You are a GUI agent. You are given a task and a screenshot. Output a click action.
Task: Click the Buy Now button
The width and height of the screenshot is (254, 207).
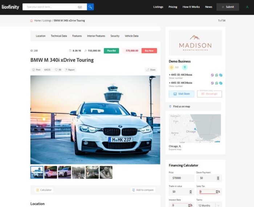tap(149, 51)
